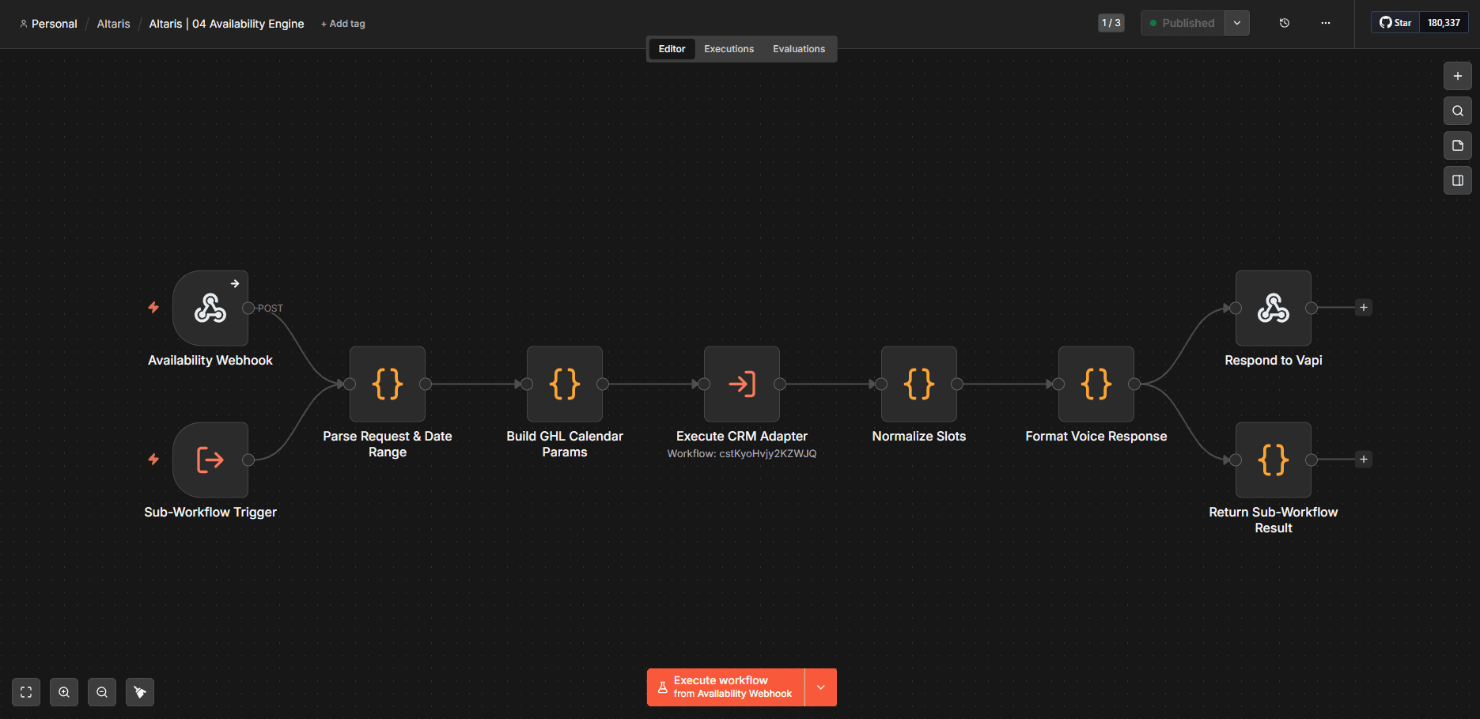
Task: Open the Published version dropdown chevron
Action: pos(1236,23)
